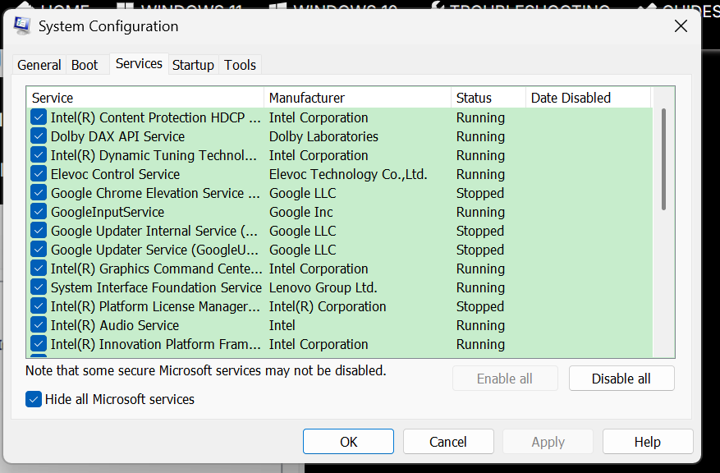Disable the Intel(R) Audio Service checkbox
This screenshot has height=473, width=720.
(x=38, y=324)
